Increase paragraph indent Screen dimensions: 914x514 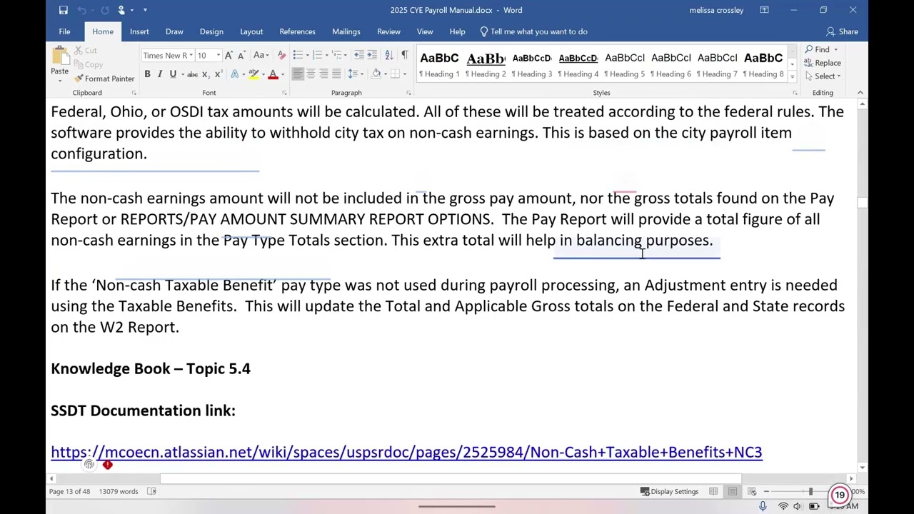[x=372, y=56]
